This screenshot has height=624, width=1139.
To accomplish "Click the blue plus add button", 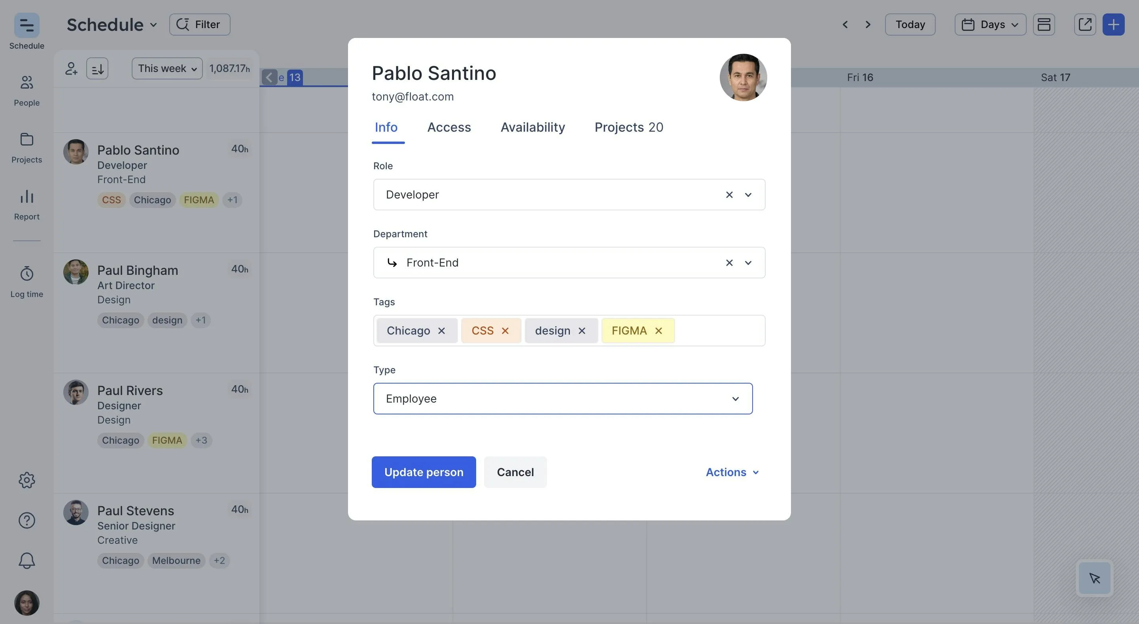I will coord(1113,25).
